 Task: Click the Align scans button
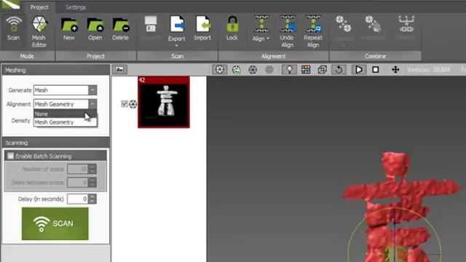[261, 29]
